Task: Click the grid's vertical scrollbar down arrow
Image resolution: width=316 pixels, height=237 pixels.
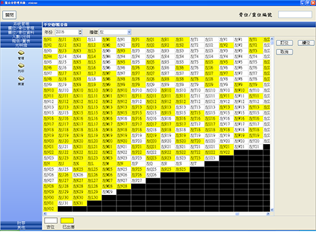Action: pos(272,210)
